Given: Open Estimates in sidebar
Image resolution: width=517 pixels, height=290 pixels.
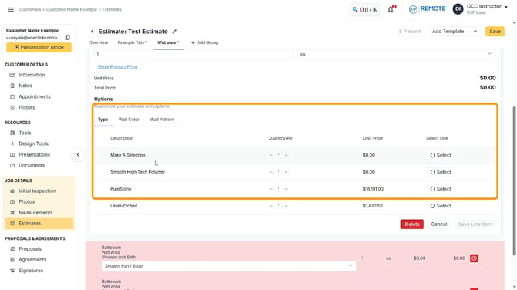Looking at the screenshot, I should pyautogui.click(x=39, y=224).
